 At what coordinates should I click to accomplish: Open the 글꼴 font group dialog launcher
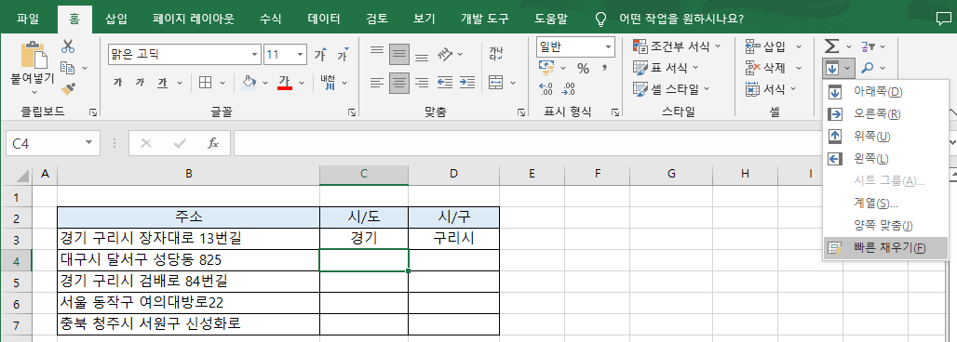tap(352, 112)
